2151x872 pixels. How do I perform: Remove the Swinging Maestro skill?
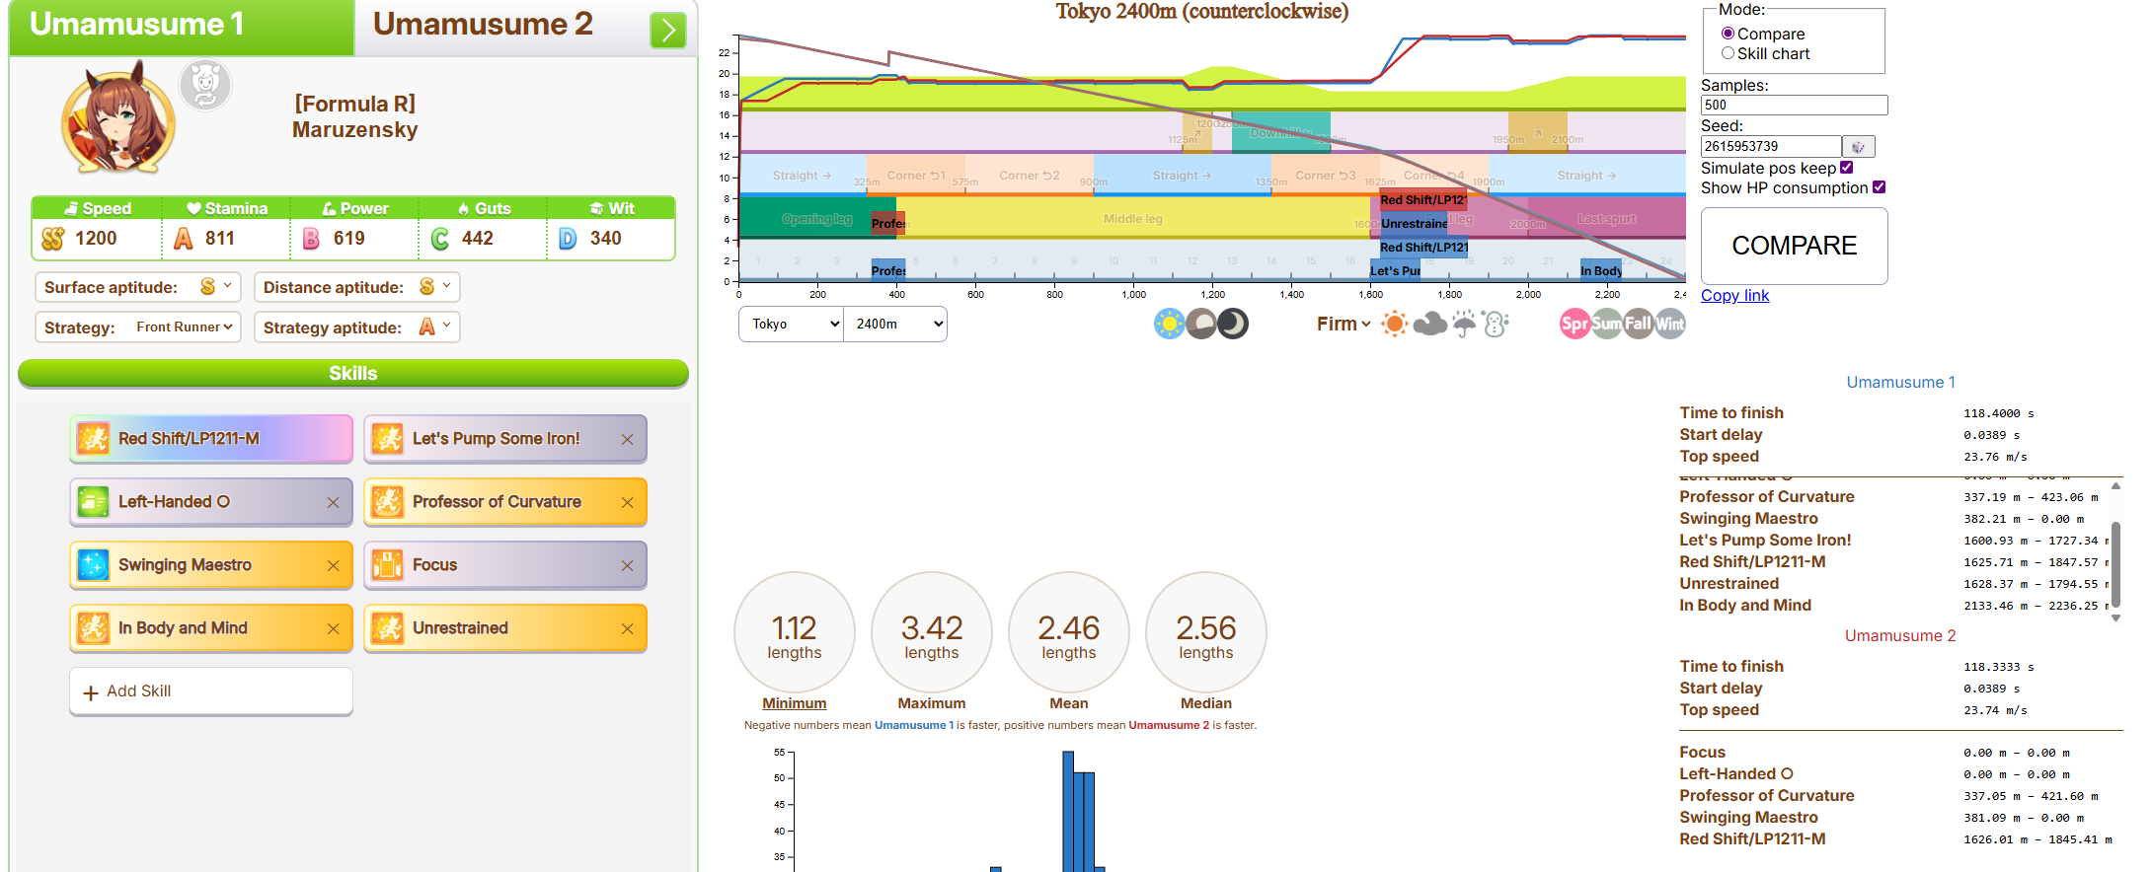click(333, 566)
